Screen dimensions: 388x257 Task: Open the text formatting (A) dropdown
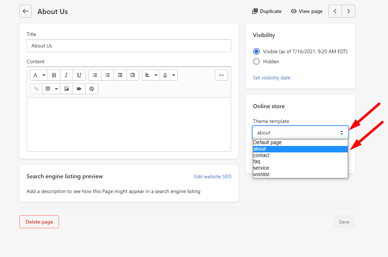coord(39,75)
